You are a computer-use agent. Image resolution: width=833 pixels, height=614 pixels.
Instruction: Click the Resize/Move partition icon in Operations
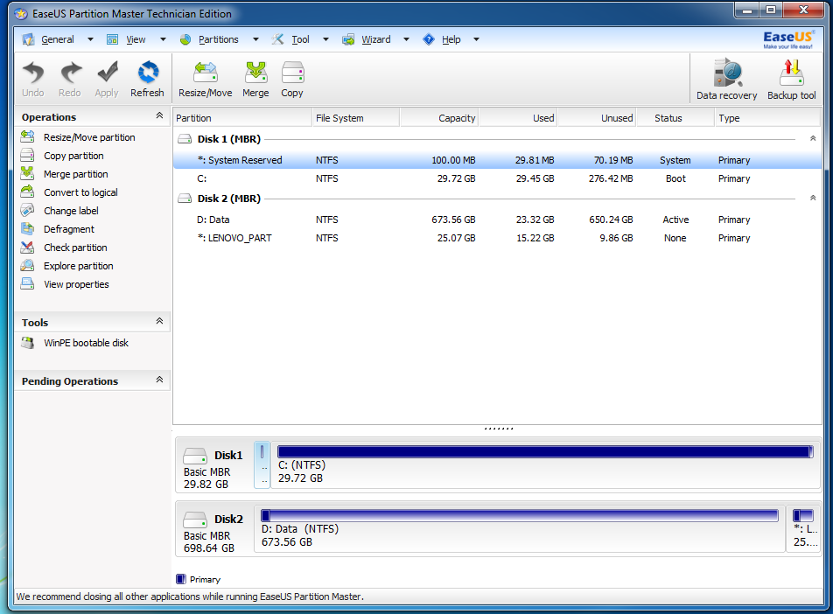pos(27,137)
